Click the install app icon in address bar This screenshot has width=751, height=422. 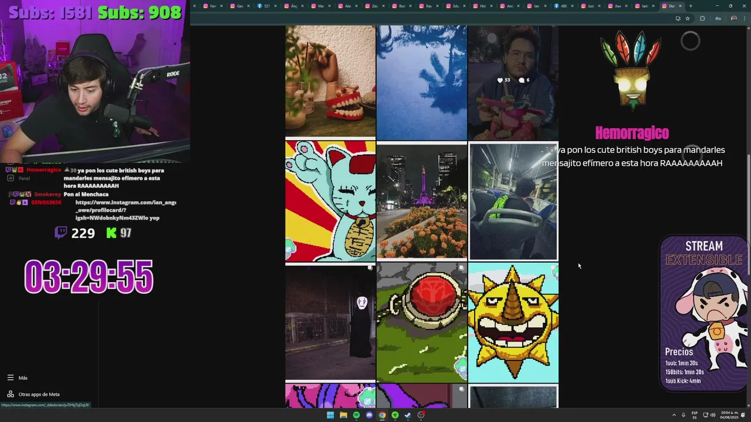pos(678,18)
